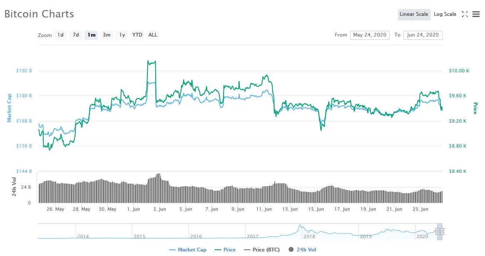Viewport: 485px width, 256px height.
Task: Click the 2019 label in navigator
Action: (x=366, y=236)
